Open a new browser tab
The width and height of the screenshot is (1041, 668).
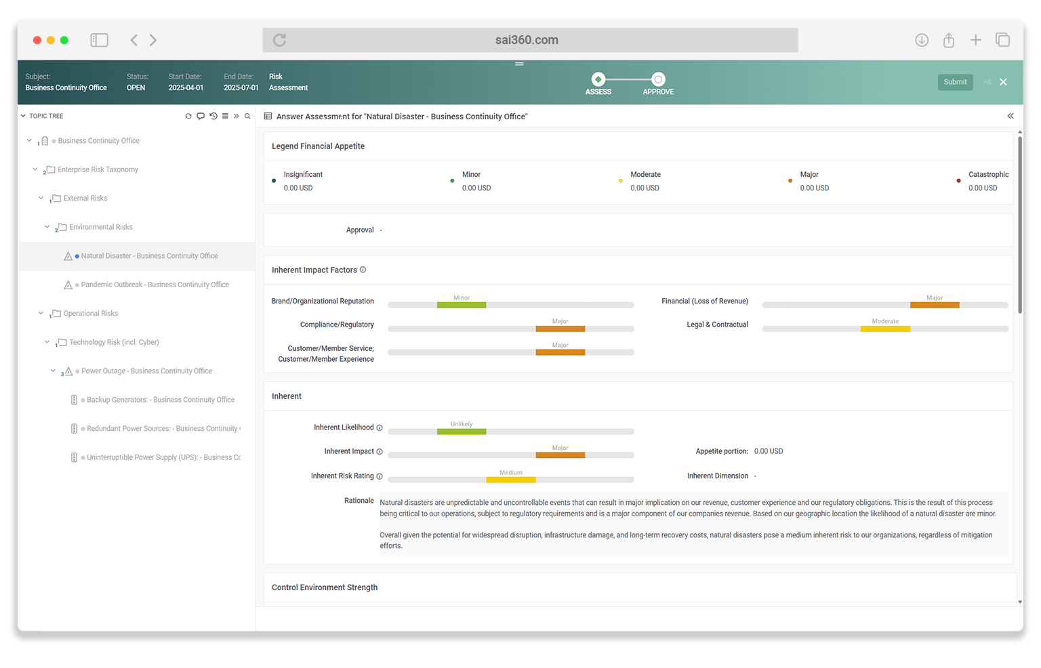point(976,40)
